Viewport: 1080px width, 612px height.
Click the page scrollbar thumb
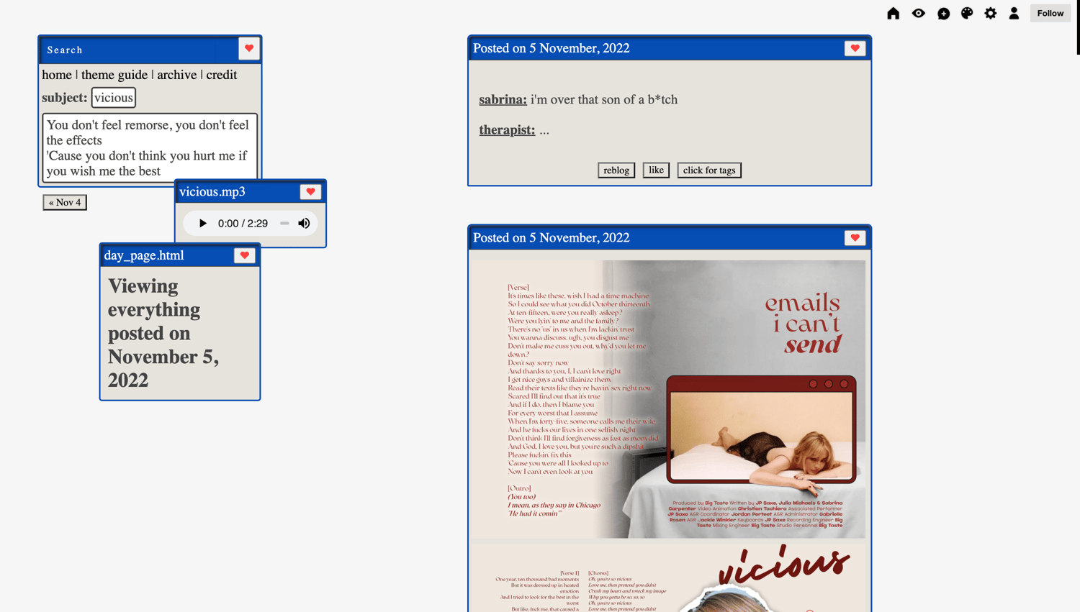[x=1078, y=27]
